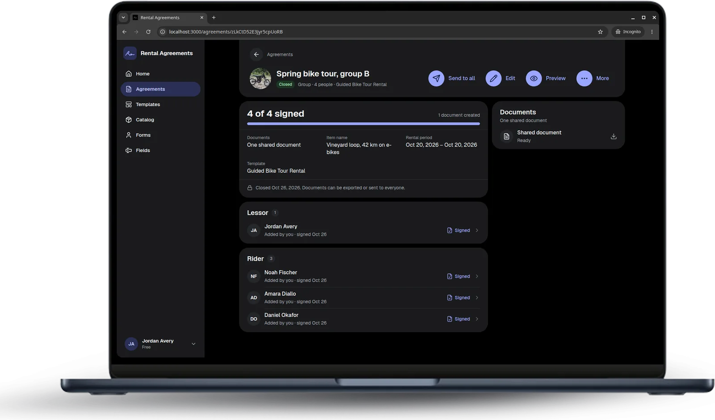Open a new browser tab
This screenshot has height=420, width=715.
tap(214, 17)
